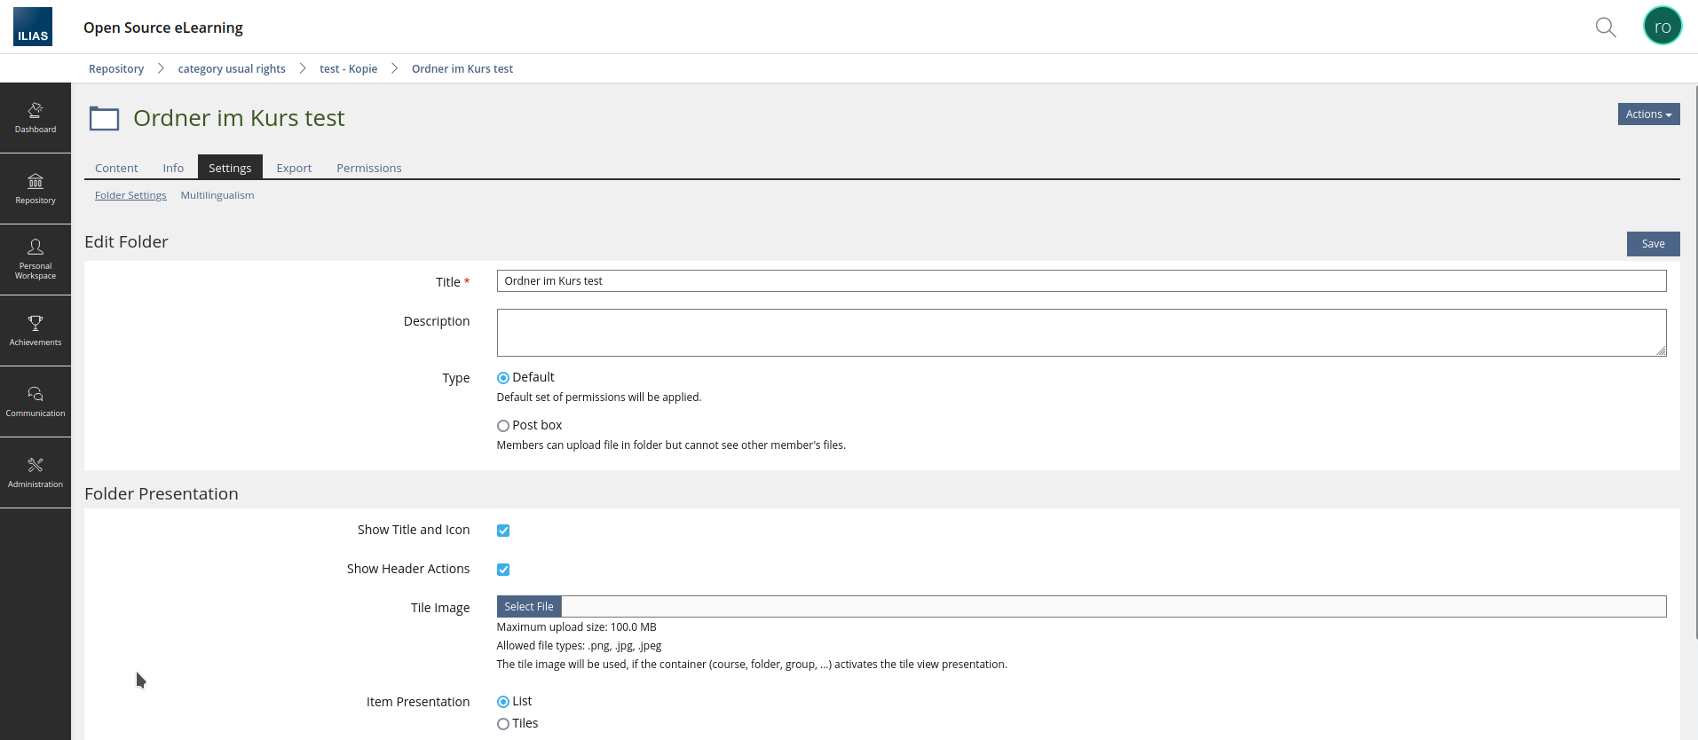The width and height of the screenshot is (1698, 740).
Task: Open the Dashboard sidebar icon
Action: [36, 118]
